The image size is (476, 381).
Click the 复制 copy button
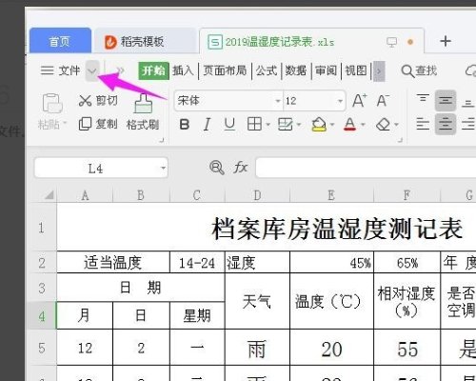click(98, 124)
